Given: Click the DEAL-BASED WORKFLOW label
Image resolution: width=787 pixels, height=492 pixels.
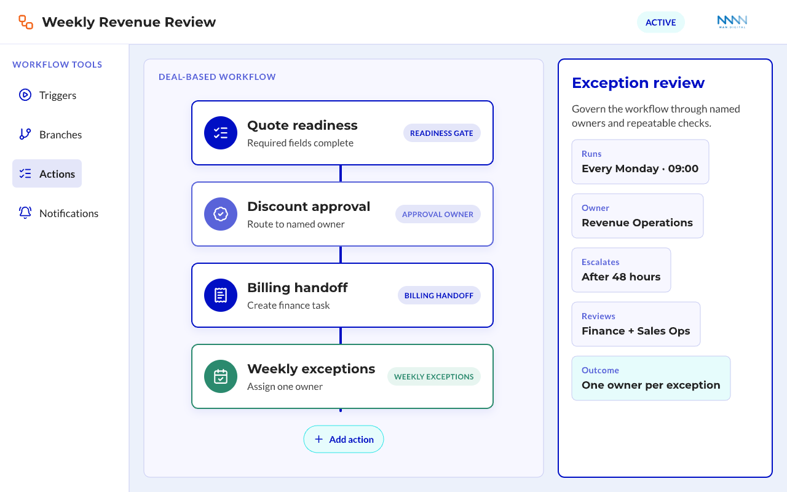Looking at the screenshot, I should [x=217, y=77].
